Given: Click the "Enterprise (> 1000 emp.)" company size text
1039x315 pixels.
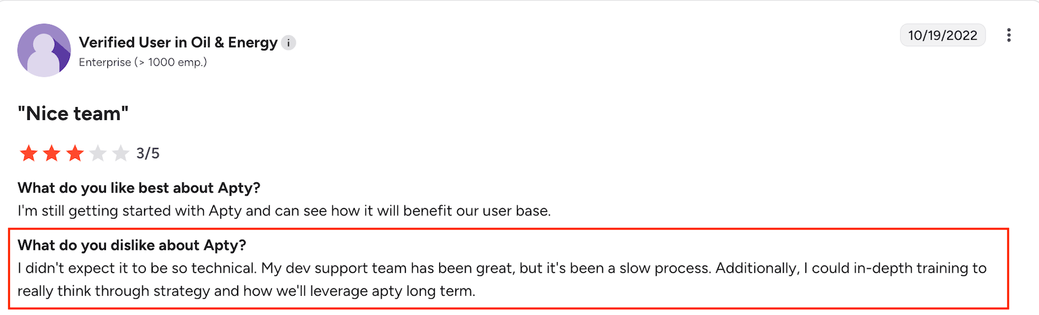Looking at the screenshot, I should click(x=143, y=62).
